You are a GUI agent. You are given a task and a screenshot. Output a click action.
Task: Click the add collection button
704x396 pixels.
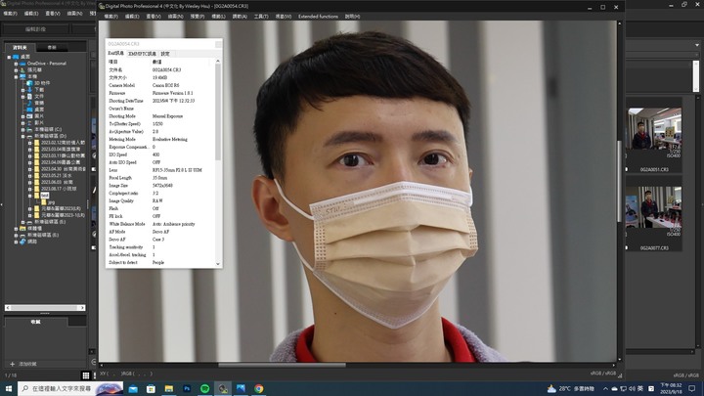click(23, 364)
